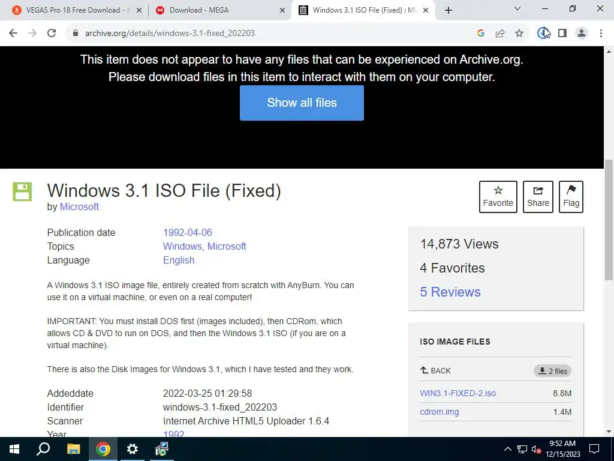The width and height of the screenshot is (614, 461).
Task: Open the Chrome profile avatar
Action: 582,34
